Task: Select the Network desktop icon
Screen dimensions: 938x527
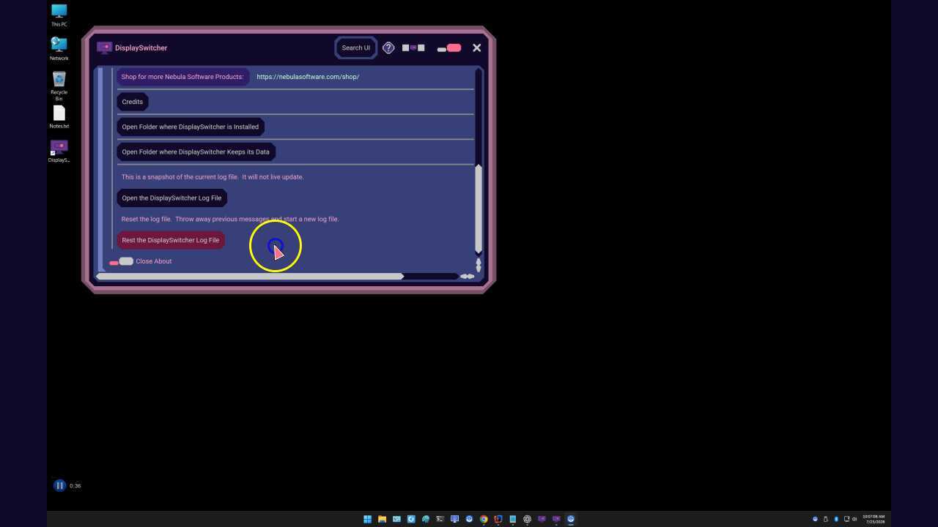Action: point(59,49)
